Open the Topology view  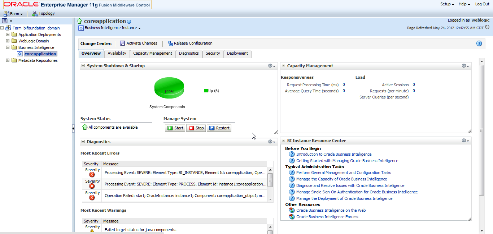tap(43, 14)
